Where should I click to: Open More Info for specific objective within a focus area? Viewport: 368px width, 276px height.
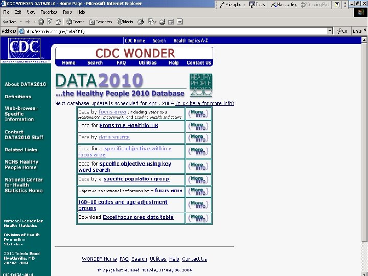198,151
